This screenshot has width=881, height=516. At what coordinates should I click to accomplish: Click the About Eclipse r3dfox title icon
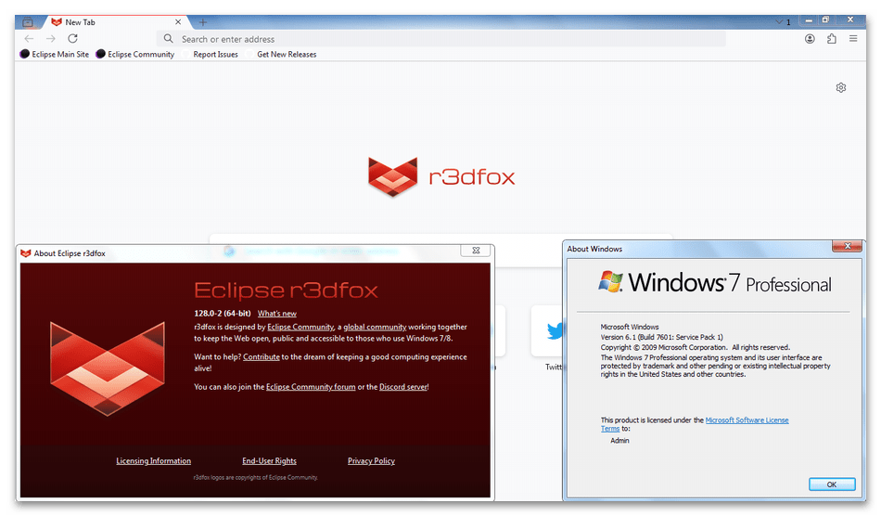(25, 253)
